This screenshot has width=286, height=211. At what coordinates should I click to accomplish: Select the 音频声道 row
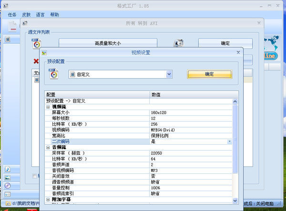point(139,165)
